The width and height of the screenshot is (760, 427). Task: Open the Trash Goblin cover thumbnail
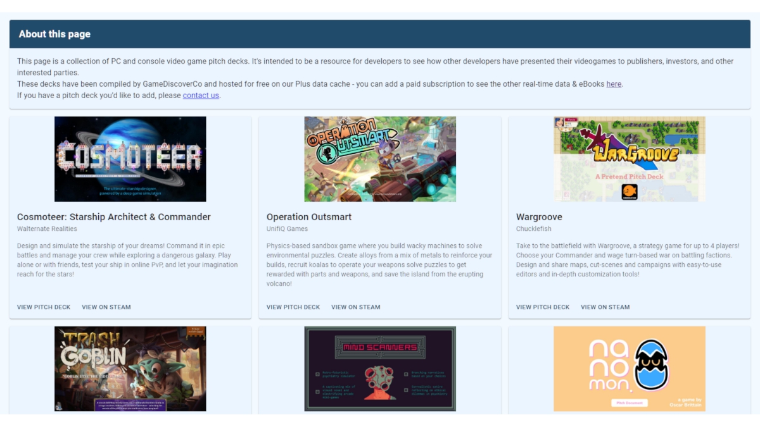coord(130,369)
